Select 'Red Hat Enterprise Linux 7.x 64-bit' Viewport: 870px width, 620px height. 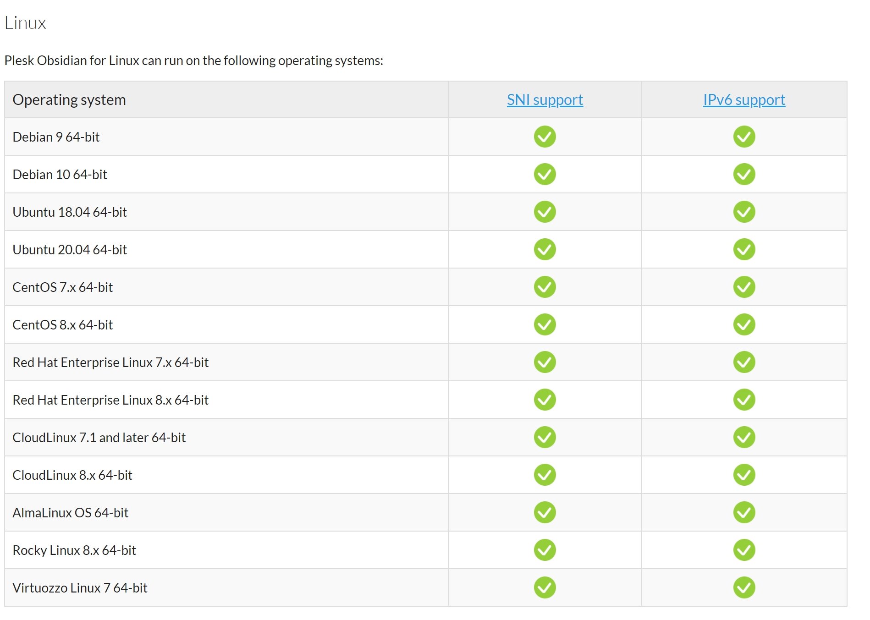(x=110, y=362)
